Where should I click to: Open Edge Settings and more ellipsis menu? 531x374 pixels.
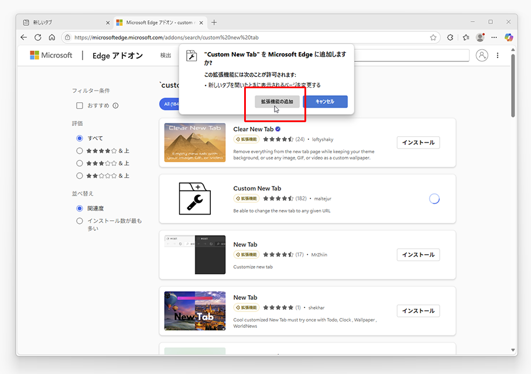click(x=494, y=37)
